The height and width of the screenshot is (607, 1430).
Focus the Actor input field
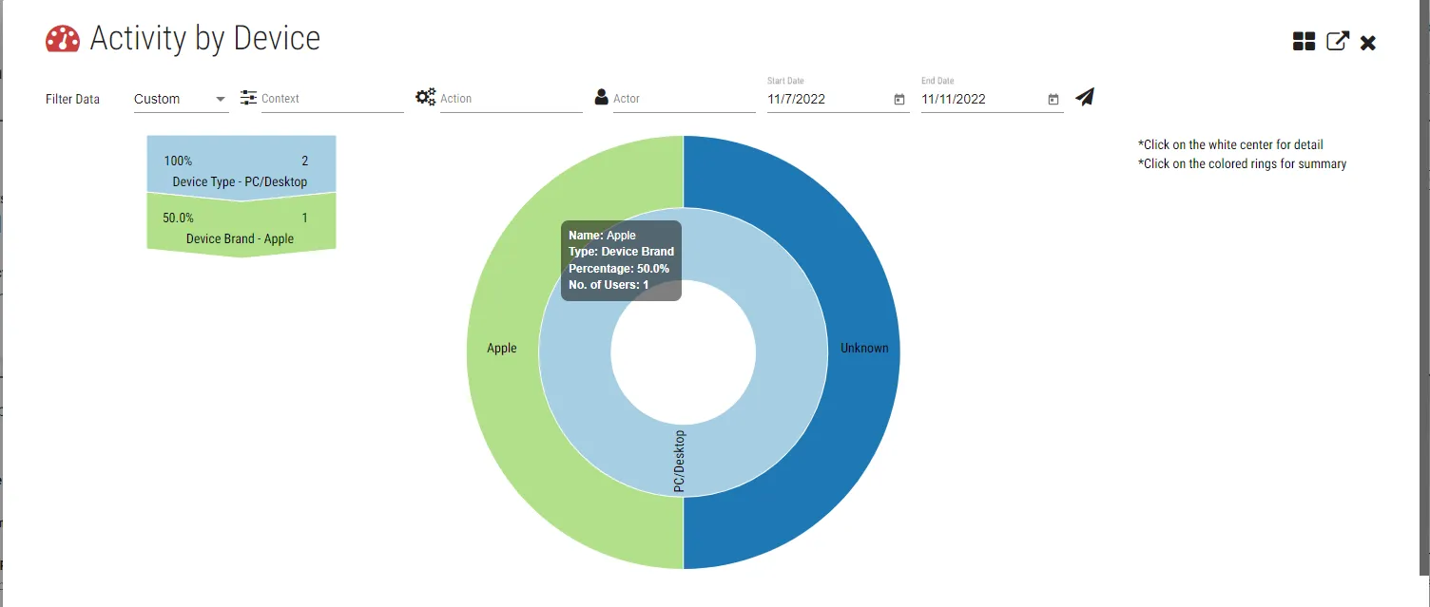click(x=684, y=99)
